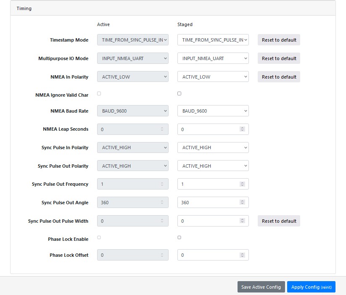Focus the staged Sync Pulse Out Angle field
Viewport: 346px width, 295px height.
pyautogui.click(x=208, y=203)
